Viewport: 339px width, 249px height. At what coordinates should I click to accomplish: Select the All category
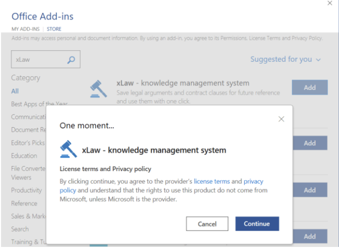click(x=15, y=91)
